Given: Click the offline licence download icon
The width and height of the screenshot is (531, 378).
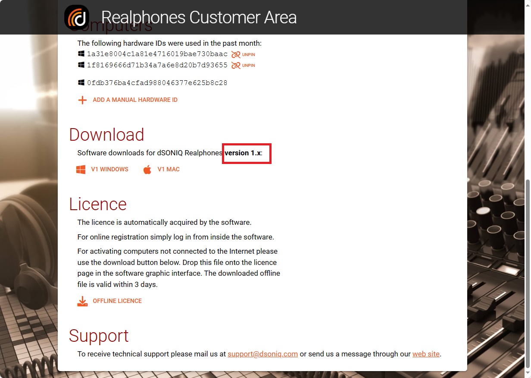Looking at the screenshot, I should pyautogui.click(x=82, y=301).
